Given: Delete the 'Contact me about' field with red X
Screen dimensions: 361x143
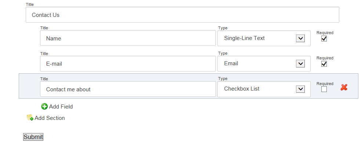Looking at the screenshot, I should coord(344,87).
